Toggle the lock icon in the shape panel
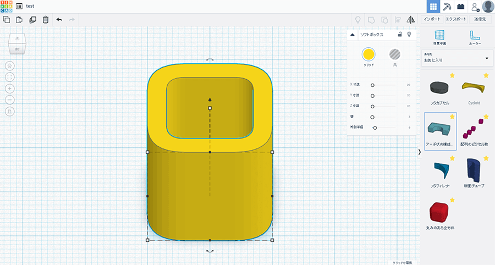Screen dimensions: 495x265 click(400, 35)
